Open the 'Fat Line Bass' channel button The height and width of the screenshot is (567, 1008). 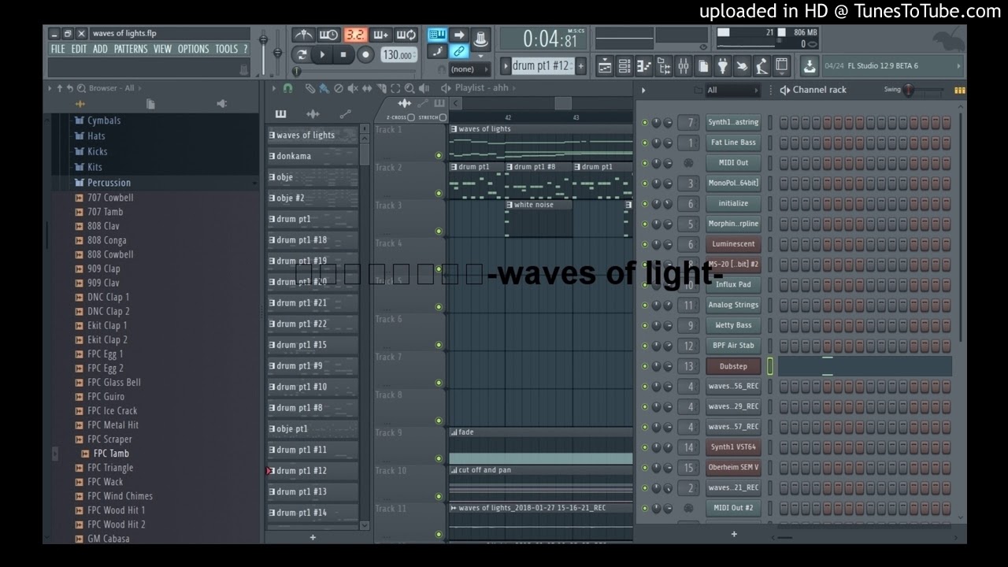733,143
